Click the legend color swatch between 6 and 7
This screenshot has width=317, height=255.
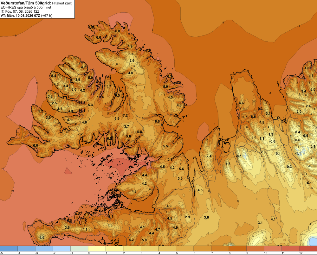tap(202, 249)
